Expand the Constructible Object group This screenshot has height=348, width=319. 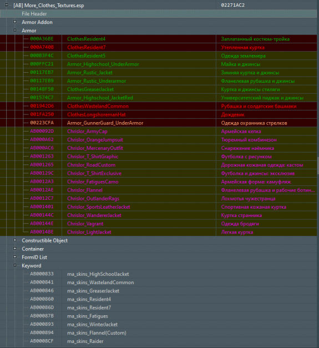15,240
